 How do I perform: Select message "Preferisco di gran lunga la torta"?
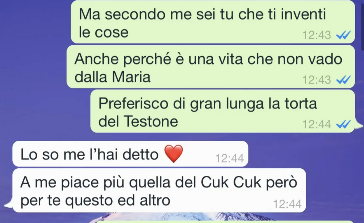click(x=223, y=111)
